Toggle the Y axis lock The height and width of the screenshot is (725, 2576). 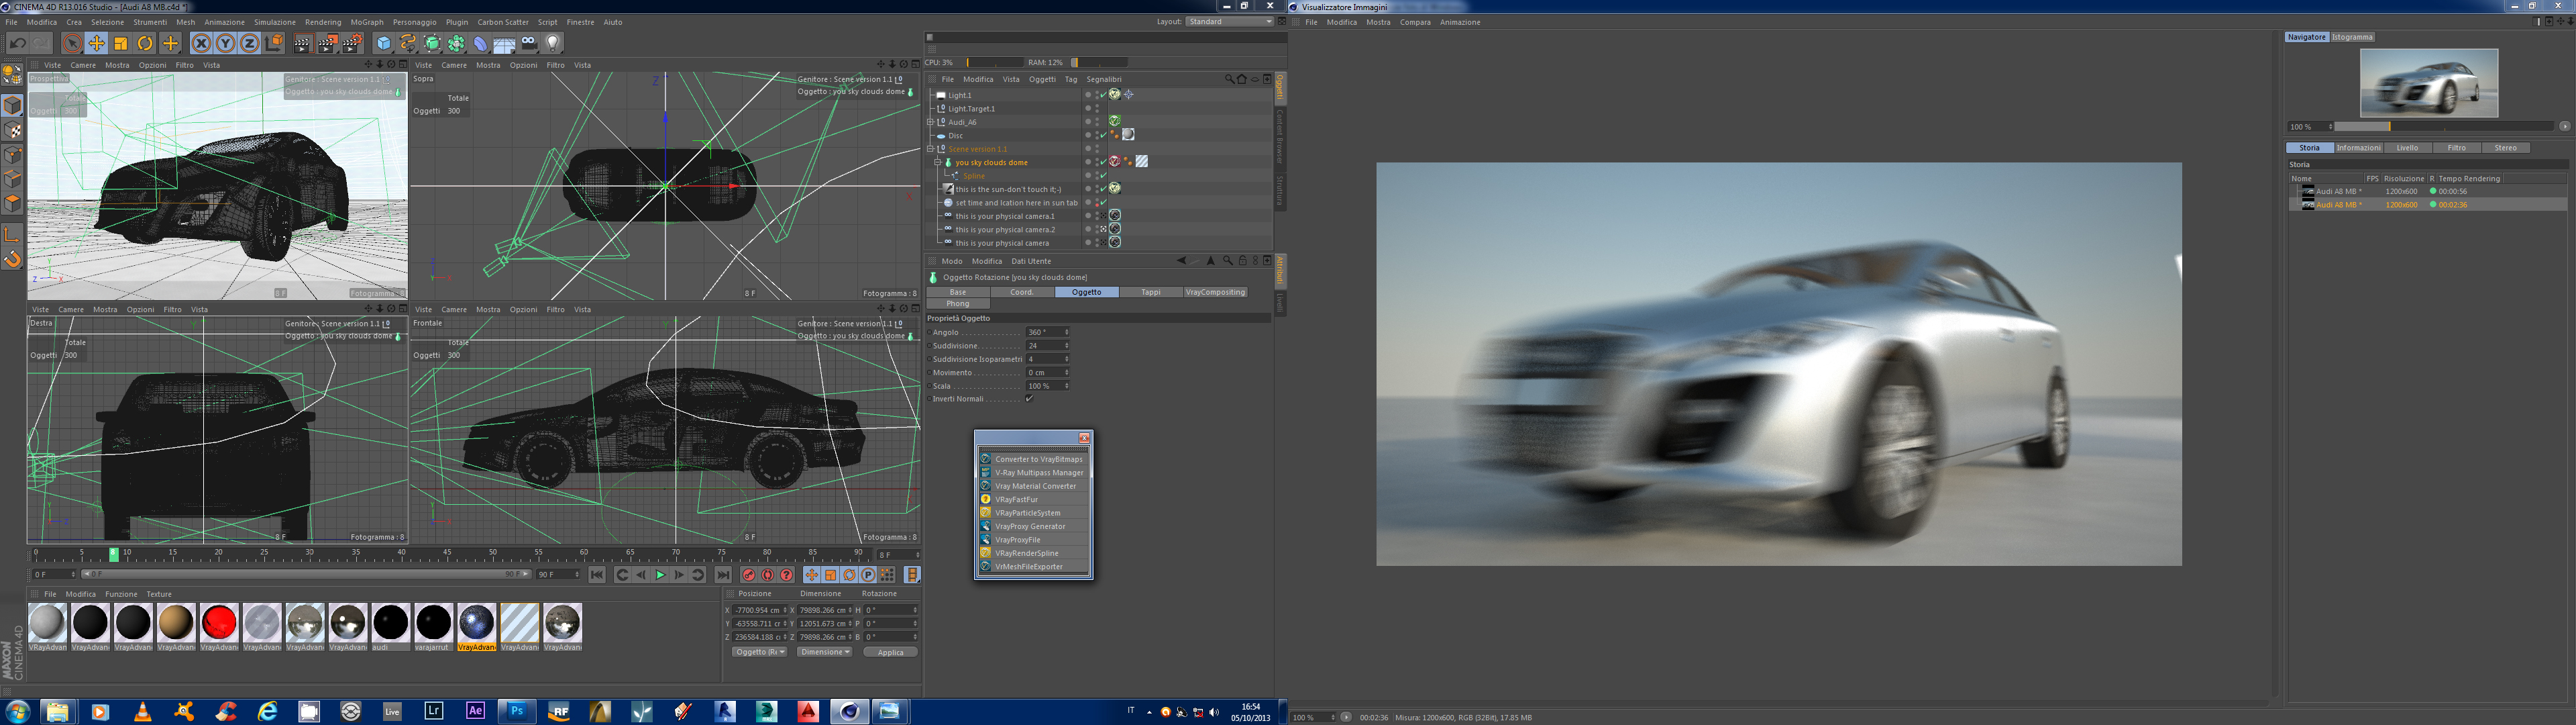coord(225,43)
